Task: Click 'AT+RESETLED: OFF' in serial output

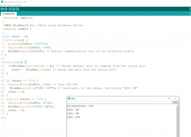Action: [x=80, y=106]
